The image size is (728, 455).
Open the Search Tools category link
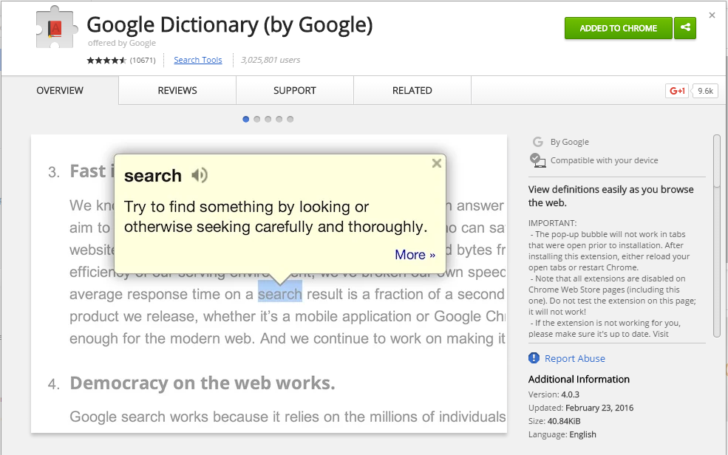(198, 61)
